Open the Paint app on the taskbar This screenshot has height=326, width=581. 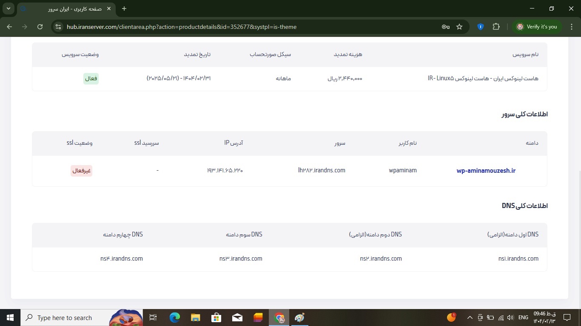(300, 318)
